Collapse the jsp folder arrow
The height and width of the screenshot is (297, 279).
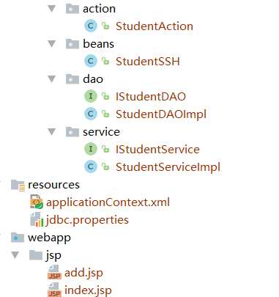[15, 255]
